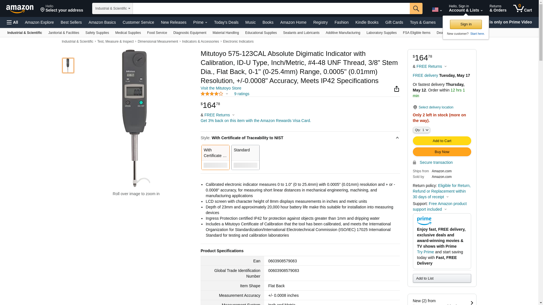Click the Amazon logo

click(20, 9)
